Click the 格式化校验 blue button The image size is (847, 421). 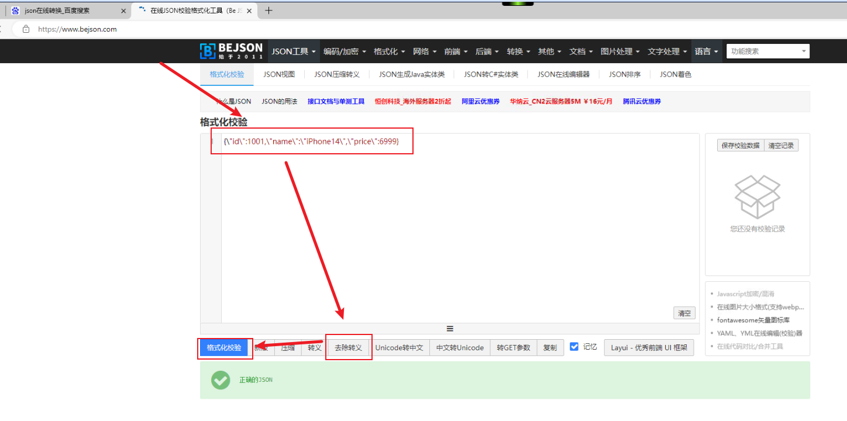click(x=224, y=347)
